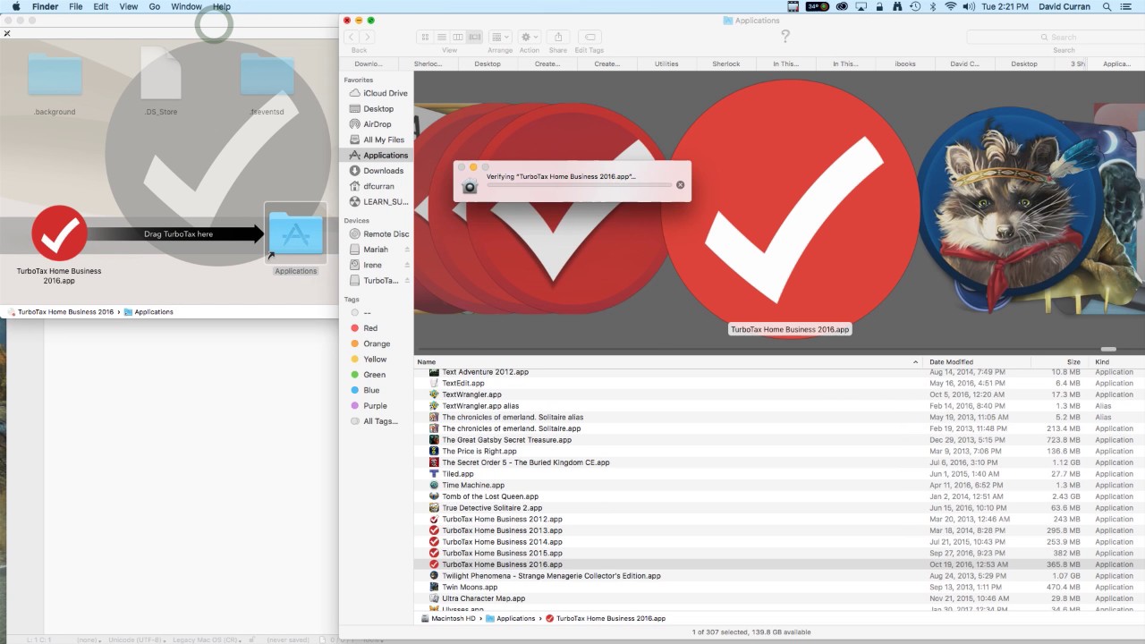The image size is (1145, 644).
Task: Select Ultra Character Map.app row
Action: pos(779,598)
